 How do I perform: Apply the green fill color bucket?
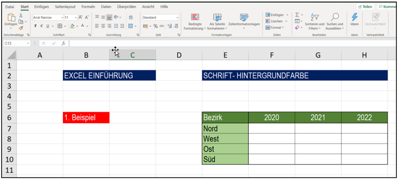pyautogui.click(x=72, y=26)
